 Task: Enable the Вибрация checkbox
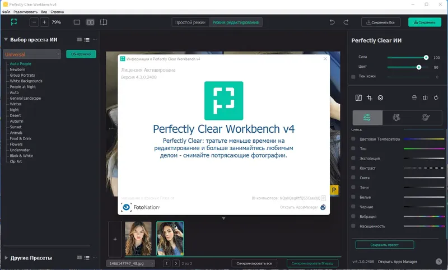pyautogui.click(x=353, y=216)
